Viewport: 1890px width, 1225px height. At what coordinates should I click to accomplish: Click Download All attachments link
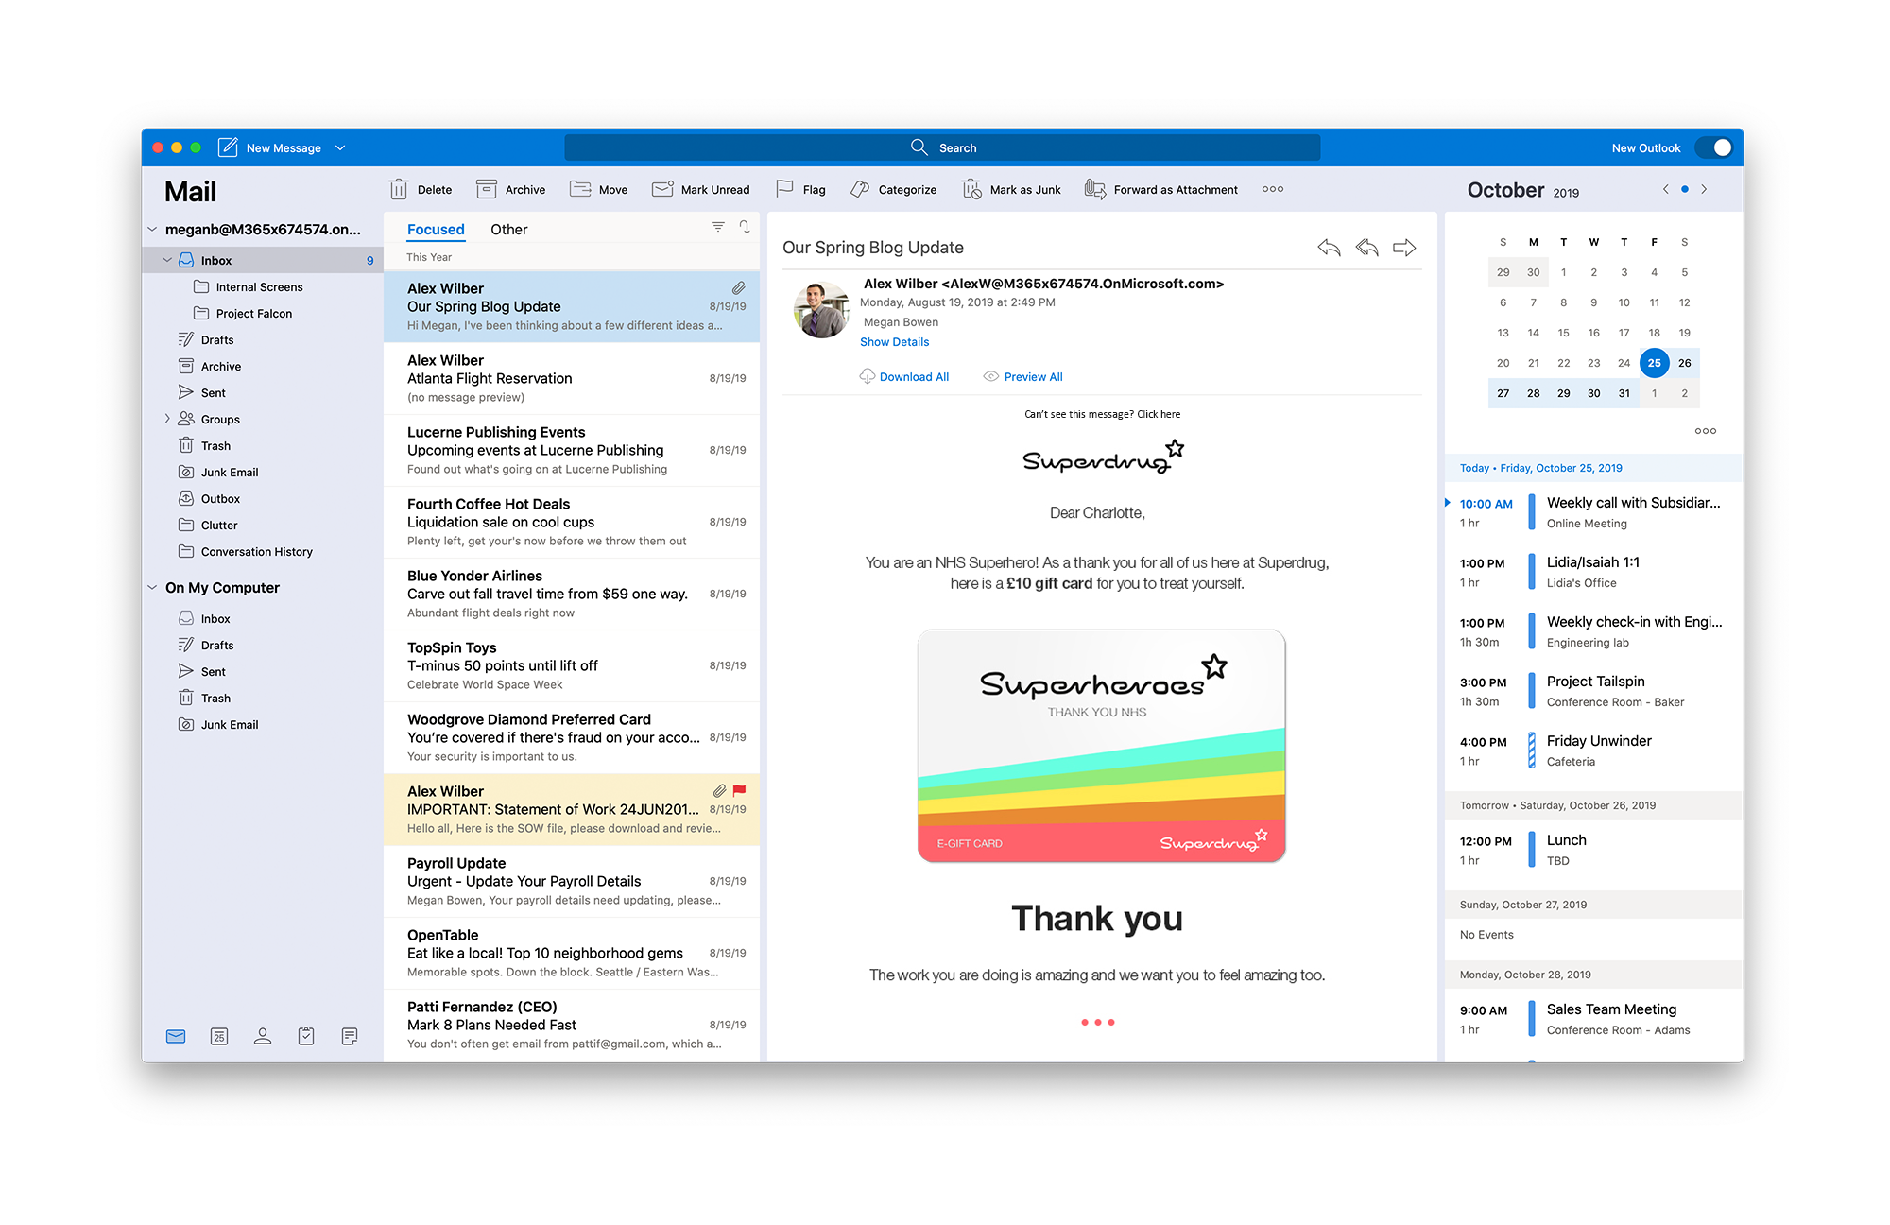click(913, 377)
